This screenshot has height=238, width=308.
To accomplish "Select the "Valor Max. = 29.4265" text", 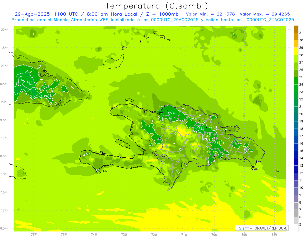I will click(265, 14).
